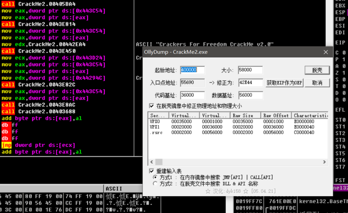This screenshot has width=348, height=213.
Task: Toggle 在脱壳镜像中修正物理地址和物理大小 checkbox
Action: (152, 106)
